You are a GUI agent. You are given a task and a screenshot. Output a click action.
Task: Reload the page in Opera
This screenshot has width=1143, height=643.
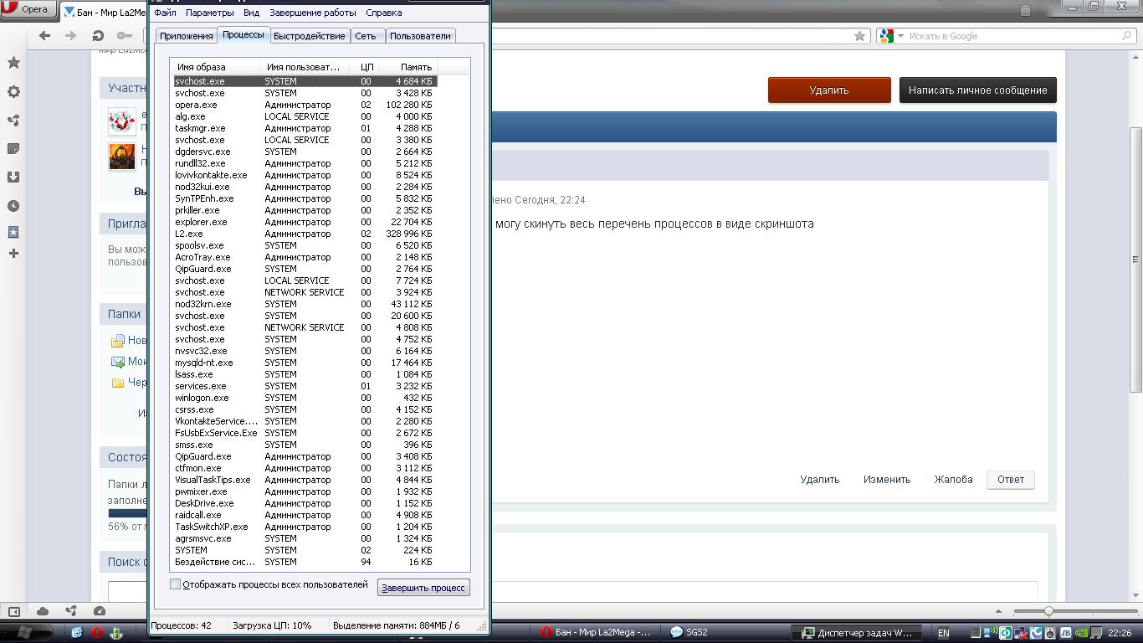(x=98, y=36)
